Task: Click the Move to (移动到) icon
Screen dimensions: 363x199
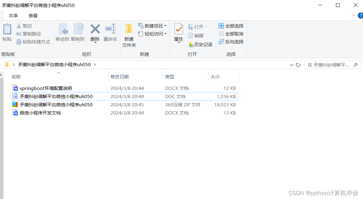Action: click(x=63, y=29)
